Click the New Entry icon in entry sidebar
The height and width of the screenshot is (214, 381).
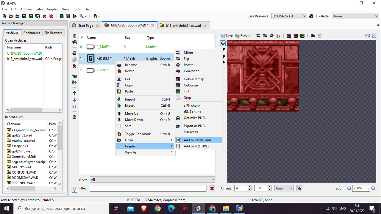point(74,36)
